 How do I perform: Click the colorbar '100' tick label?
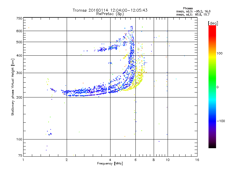[x=220, y=53]
